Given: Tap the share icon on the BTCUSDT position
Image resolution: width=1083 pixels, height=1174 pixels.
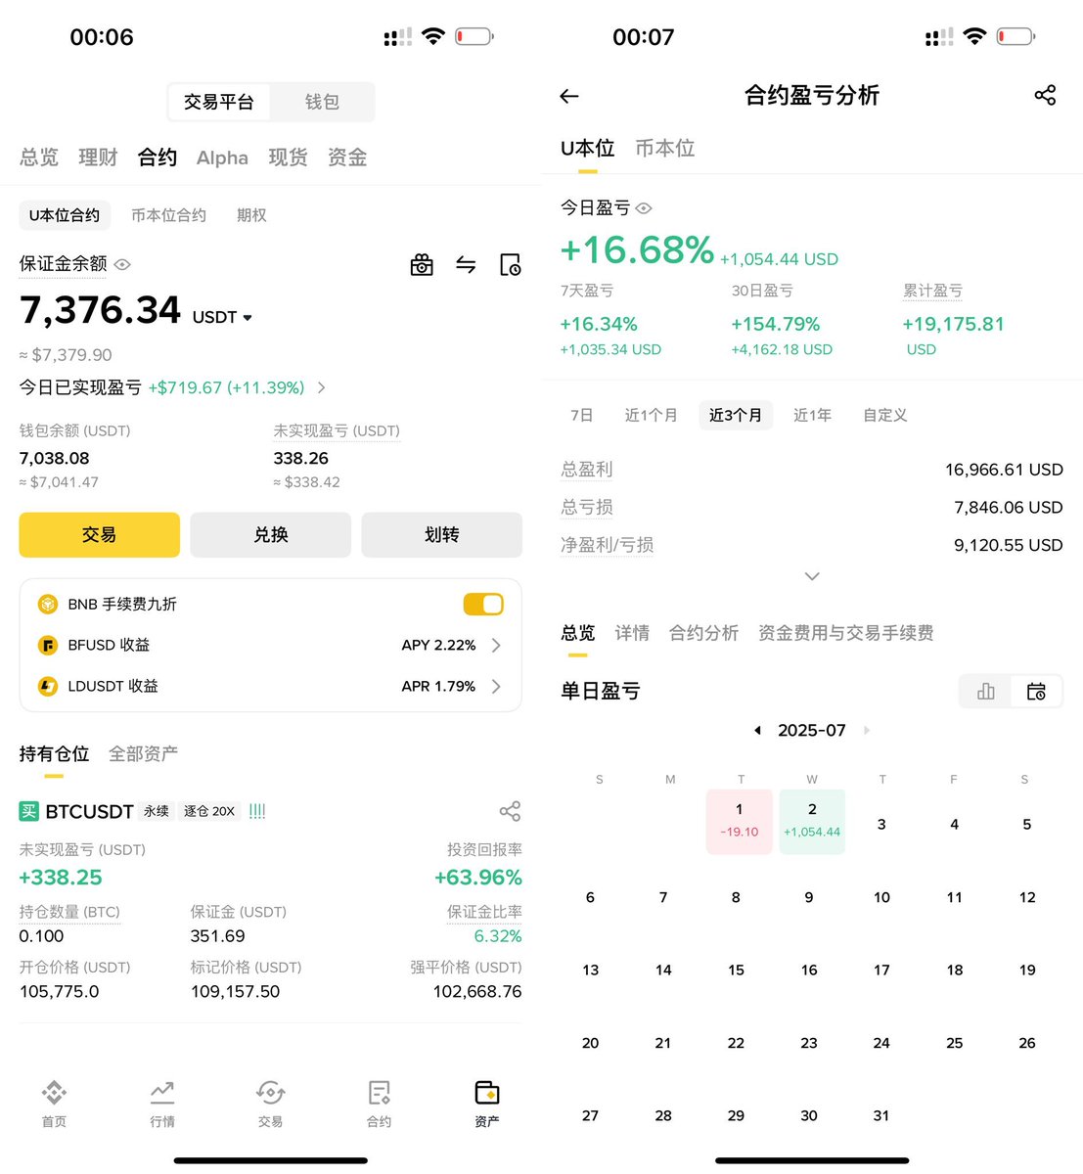Looking at the screenshot, I should click(510, 811).
